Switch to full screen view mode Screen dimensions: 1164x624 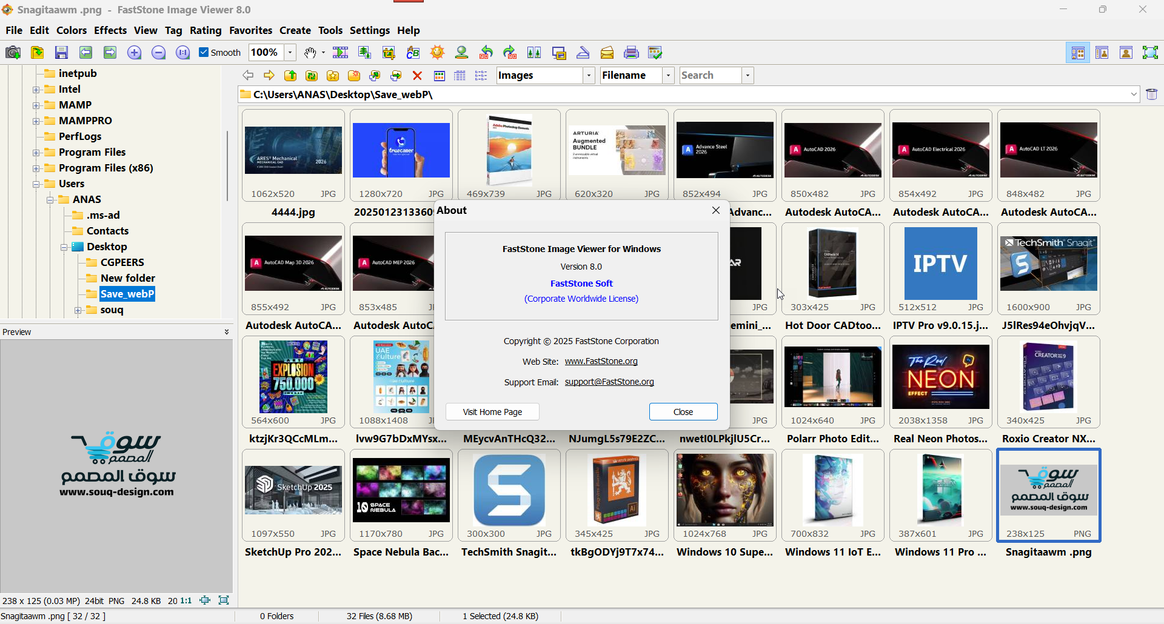pos(1150,53)
